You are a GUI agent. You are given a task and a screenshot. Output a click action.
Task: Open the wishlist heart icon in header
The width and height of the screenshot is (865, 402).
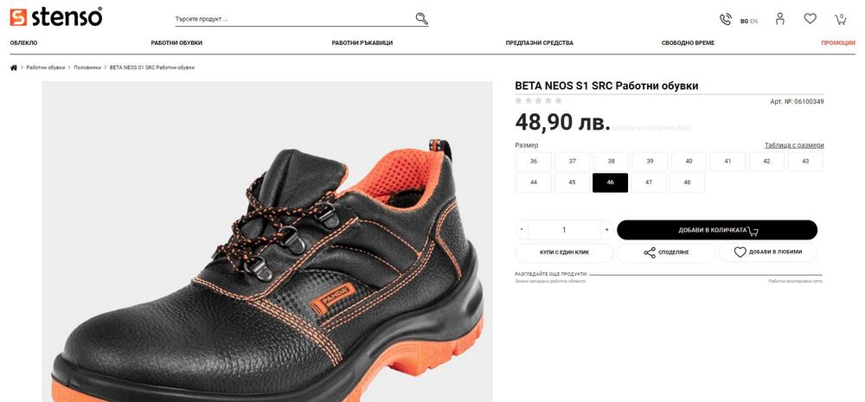pos(810,18)
